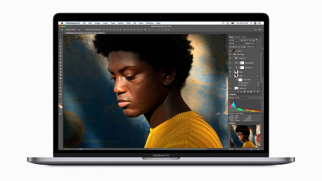322x181 pixels.
Task: Open the Filter menu
Action: [129, 23]
